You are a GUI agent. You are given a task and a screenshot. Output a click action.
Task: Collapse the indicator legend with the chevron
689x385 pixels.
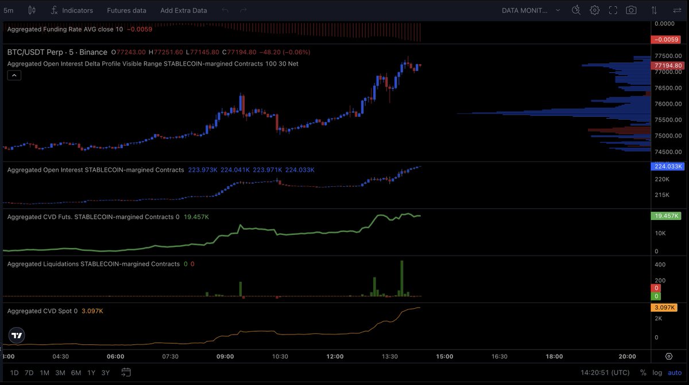(14, 75)
